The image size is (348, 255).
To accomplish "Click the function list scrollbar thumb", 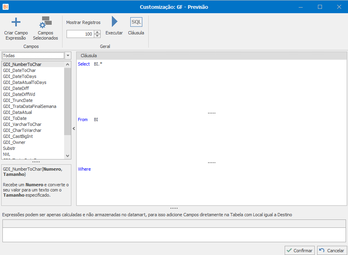I will pos(67,101).
